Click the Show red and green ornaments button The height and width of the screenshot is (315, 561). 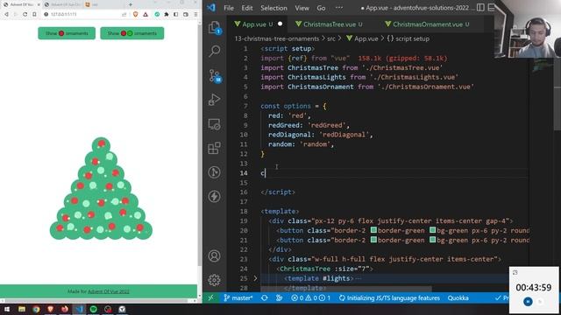132,33
